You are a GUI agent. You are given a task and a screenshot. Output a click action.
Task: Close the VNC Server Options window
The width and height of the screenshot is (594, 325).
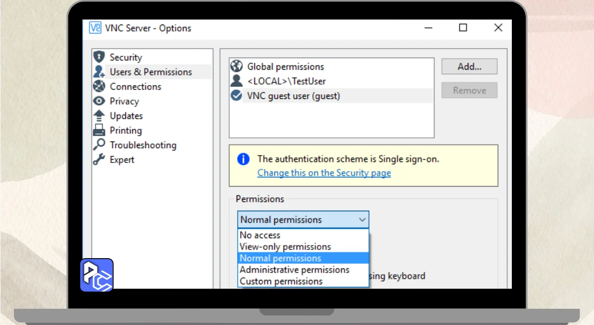[x=498, y=28]
